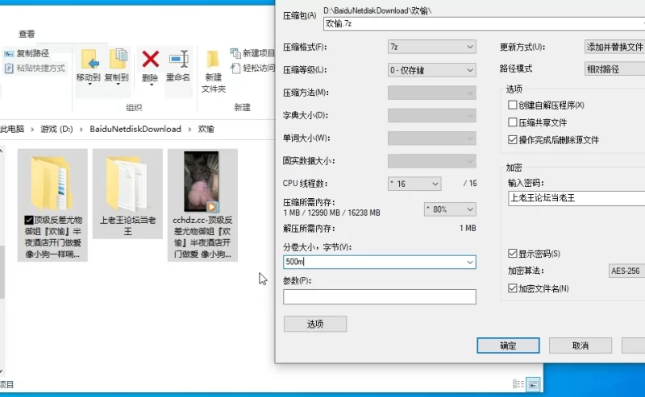645x397 pixels.
Task: Expand the 分卷大小 dropdown arrow
Action: 470,263
